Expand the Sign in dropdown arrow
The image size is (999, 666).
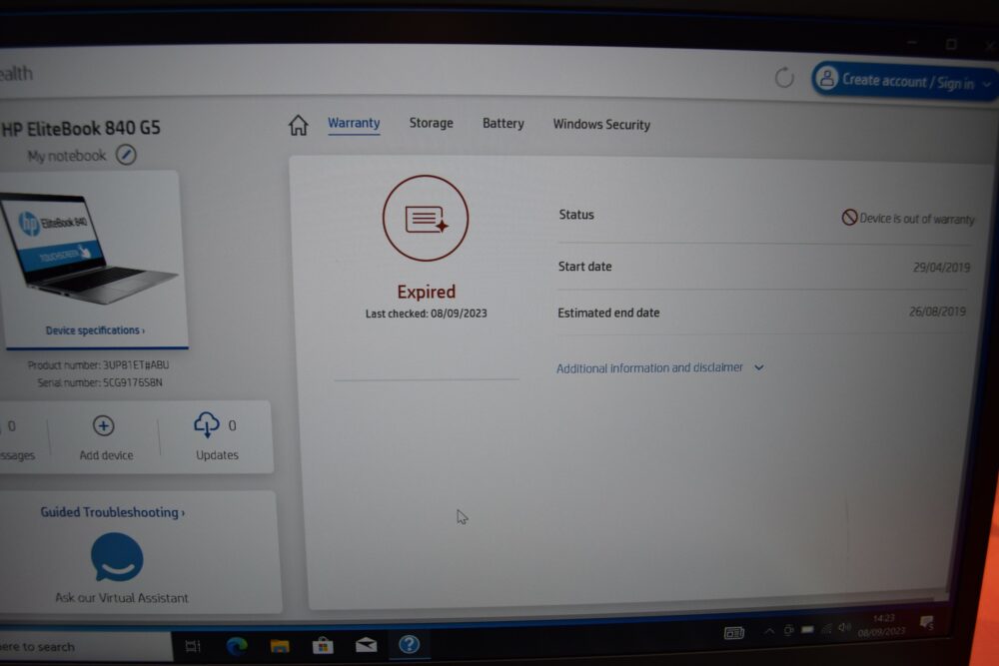(986, 84)
